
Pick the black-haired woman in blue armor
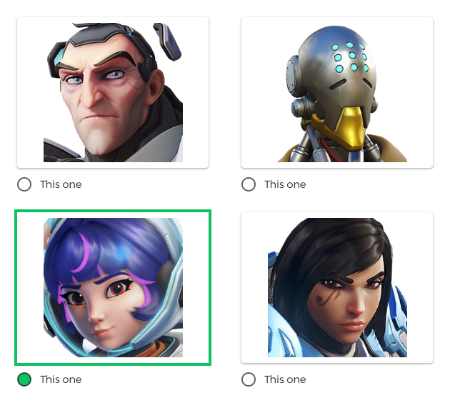point(337,288)
